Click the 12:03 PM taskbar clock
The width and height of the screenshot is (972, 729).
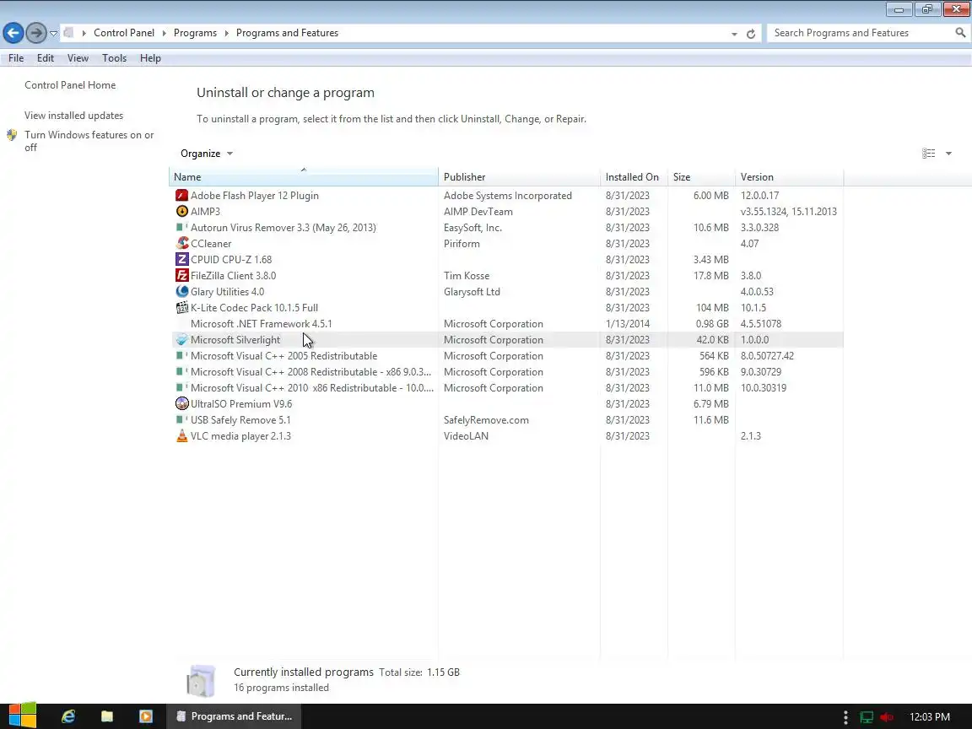929,717
